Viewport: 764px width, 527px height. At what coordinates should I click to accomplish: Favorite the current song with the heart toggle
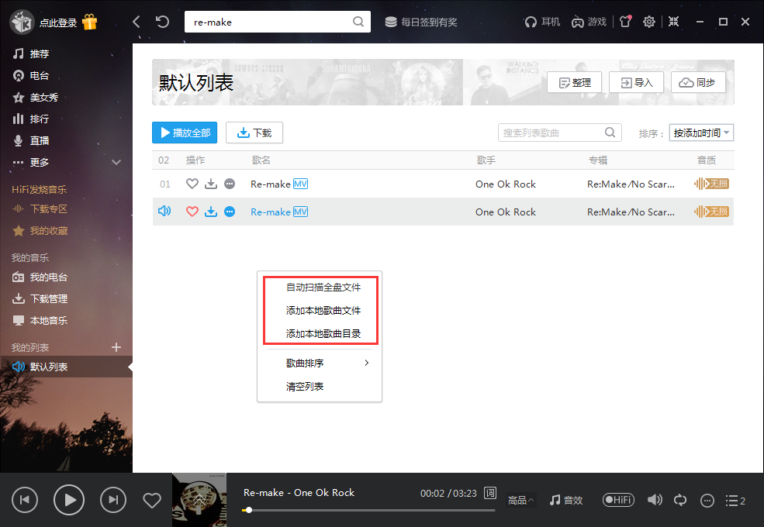coord(152,500)
